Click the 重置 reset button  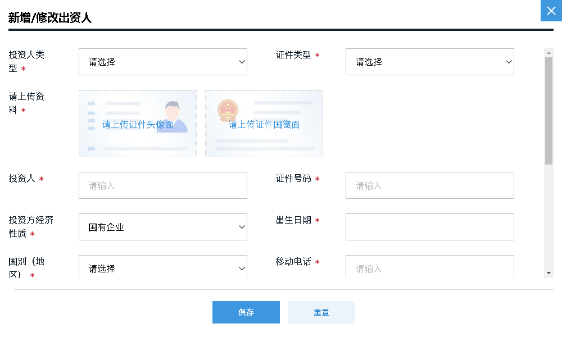(x=321, y=312)
